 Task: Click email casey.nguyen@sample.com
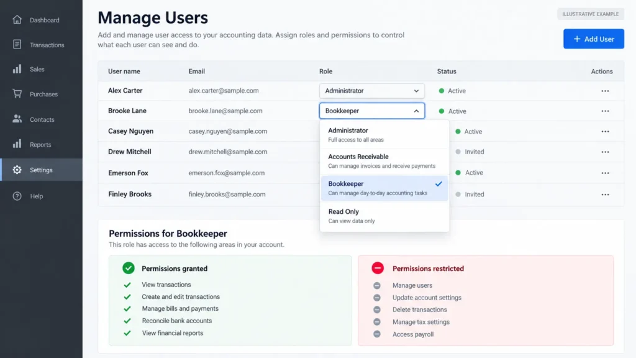228,131
